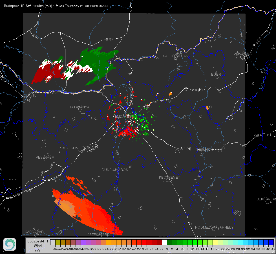Click the VESZPREM city label

[45, 157]
